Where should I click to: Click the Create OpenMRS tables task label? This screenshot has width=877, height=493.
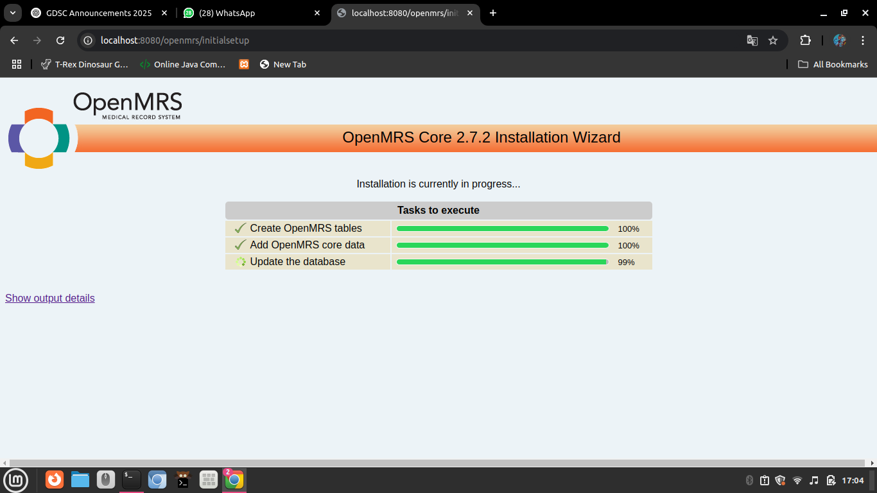pos(306,229)
